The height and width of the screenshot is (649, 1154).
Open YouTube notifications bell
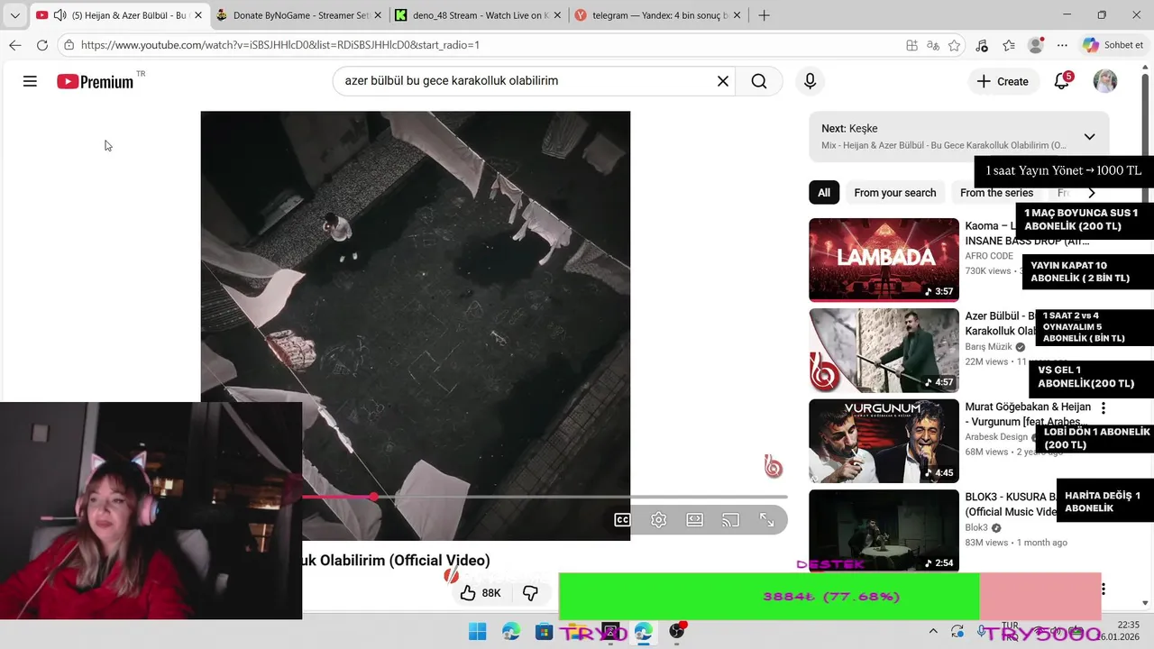(x=1062, y=81)
